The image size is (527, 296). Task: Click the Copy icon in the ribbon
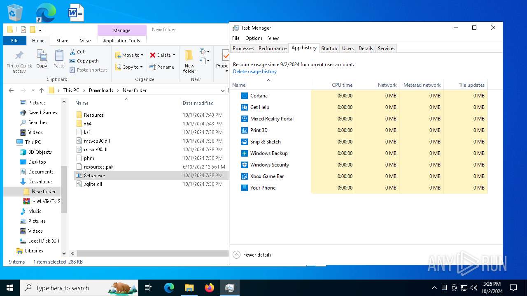click(42, 55)
